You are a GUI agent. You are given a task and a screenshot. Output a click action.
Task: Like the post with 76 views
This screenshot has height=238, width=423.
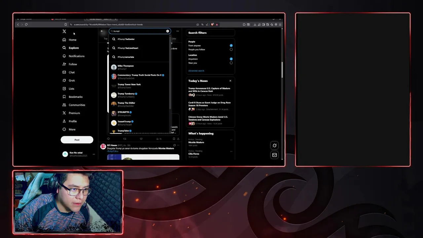(141, 139)
